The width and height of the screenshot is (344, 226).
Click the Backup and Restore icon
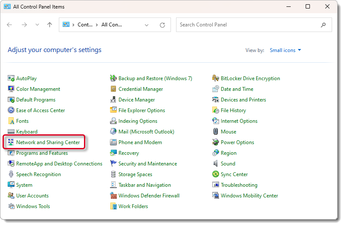113,78
